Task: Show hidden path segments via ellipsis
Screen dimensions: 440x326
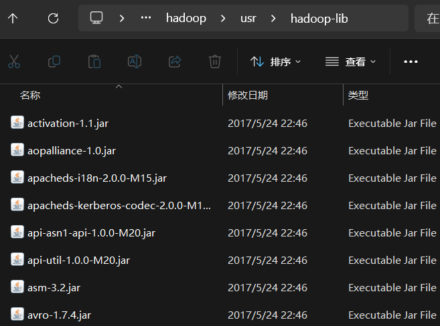Action: [146, 18]
